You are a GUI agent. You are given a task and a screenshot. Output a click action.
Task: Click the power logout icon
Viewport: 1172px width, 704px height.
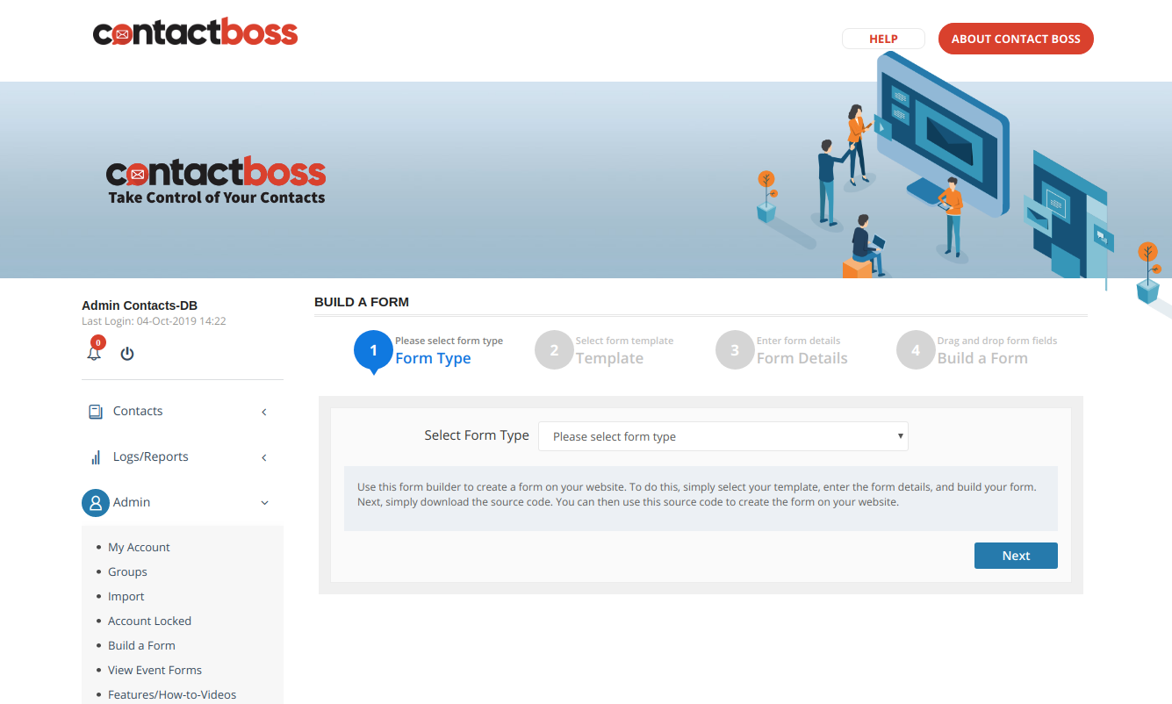click(x=127, y=354)
